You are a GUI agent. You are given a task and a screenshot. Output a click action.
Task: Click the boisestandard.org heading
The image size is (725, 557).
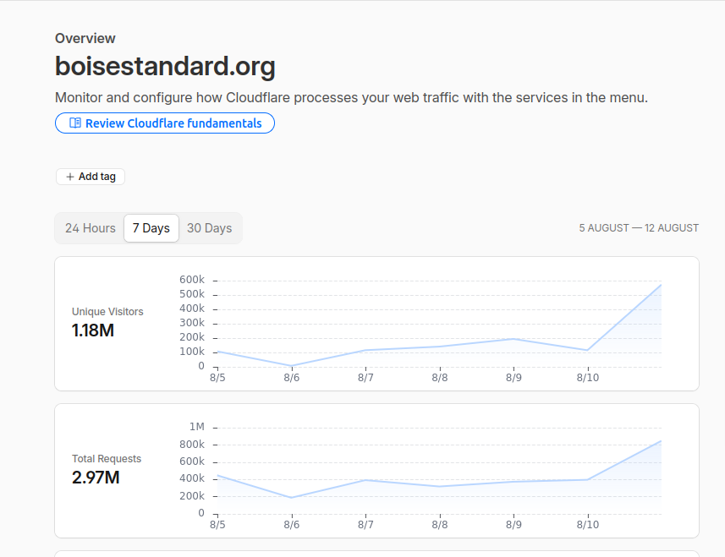[x=165, y=66]
